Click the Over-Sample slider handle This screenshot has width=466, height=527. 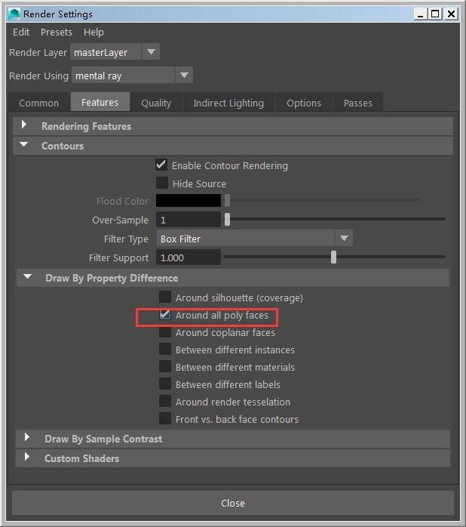(x=227, y=219)
